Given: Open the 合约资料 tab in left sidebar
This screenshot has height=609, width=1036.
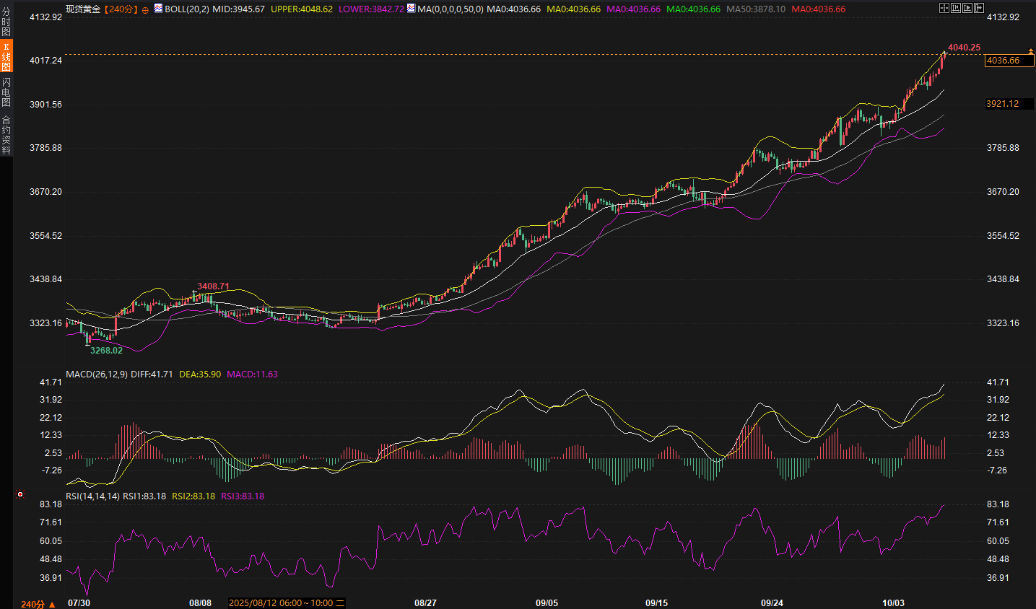Looking at the screenshot, I should click(x=6, y=135).
